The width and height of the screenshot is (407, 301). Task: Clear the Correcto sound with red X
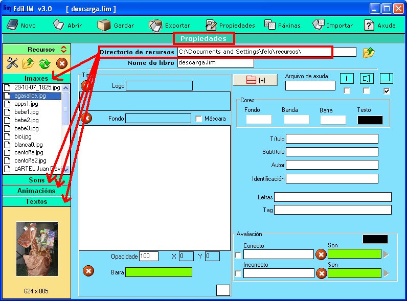[x=321, y=254]
